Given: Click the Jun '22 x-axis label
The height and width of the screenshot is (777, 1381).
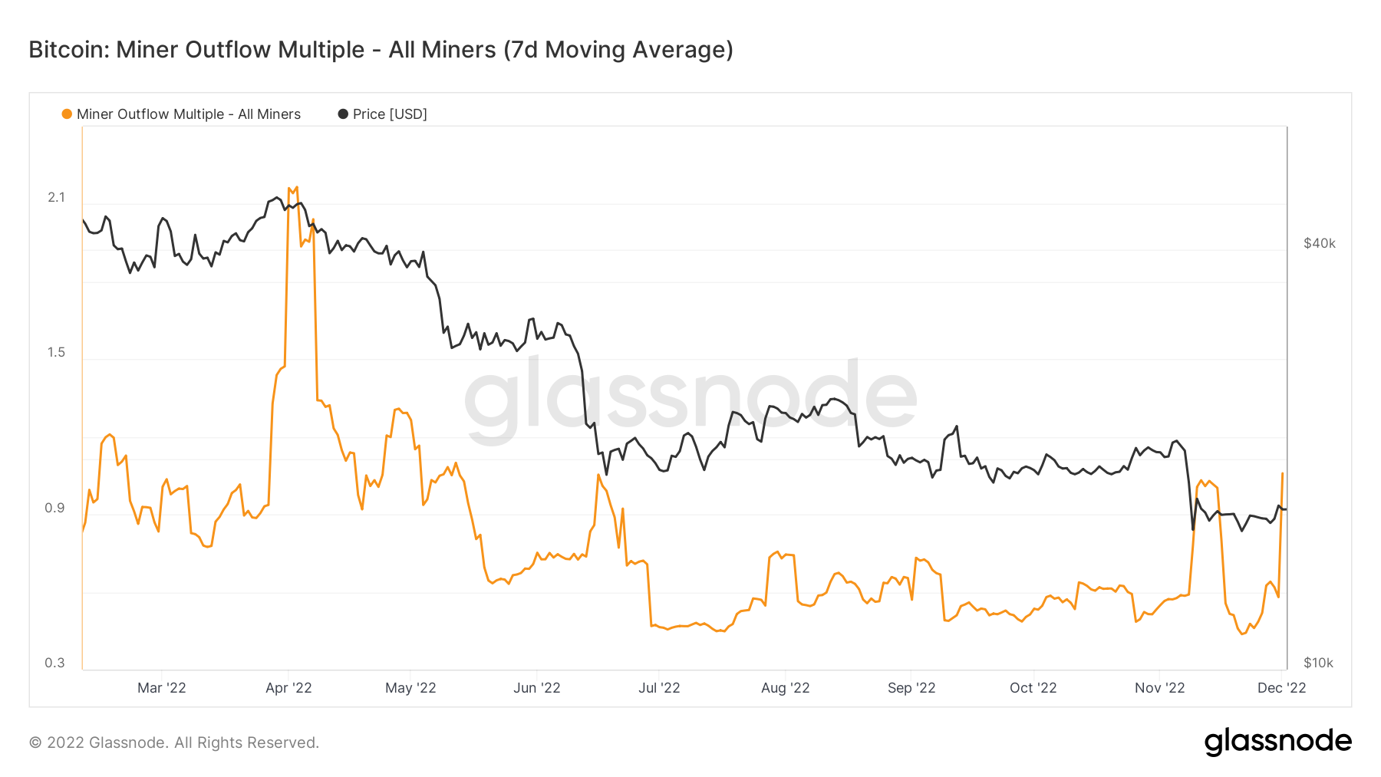Looking at the screenshot, I should pos(537,688).
